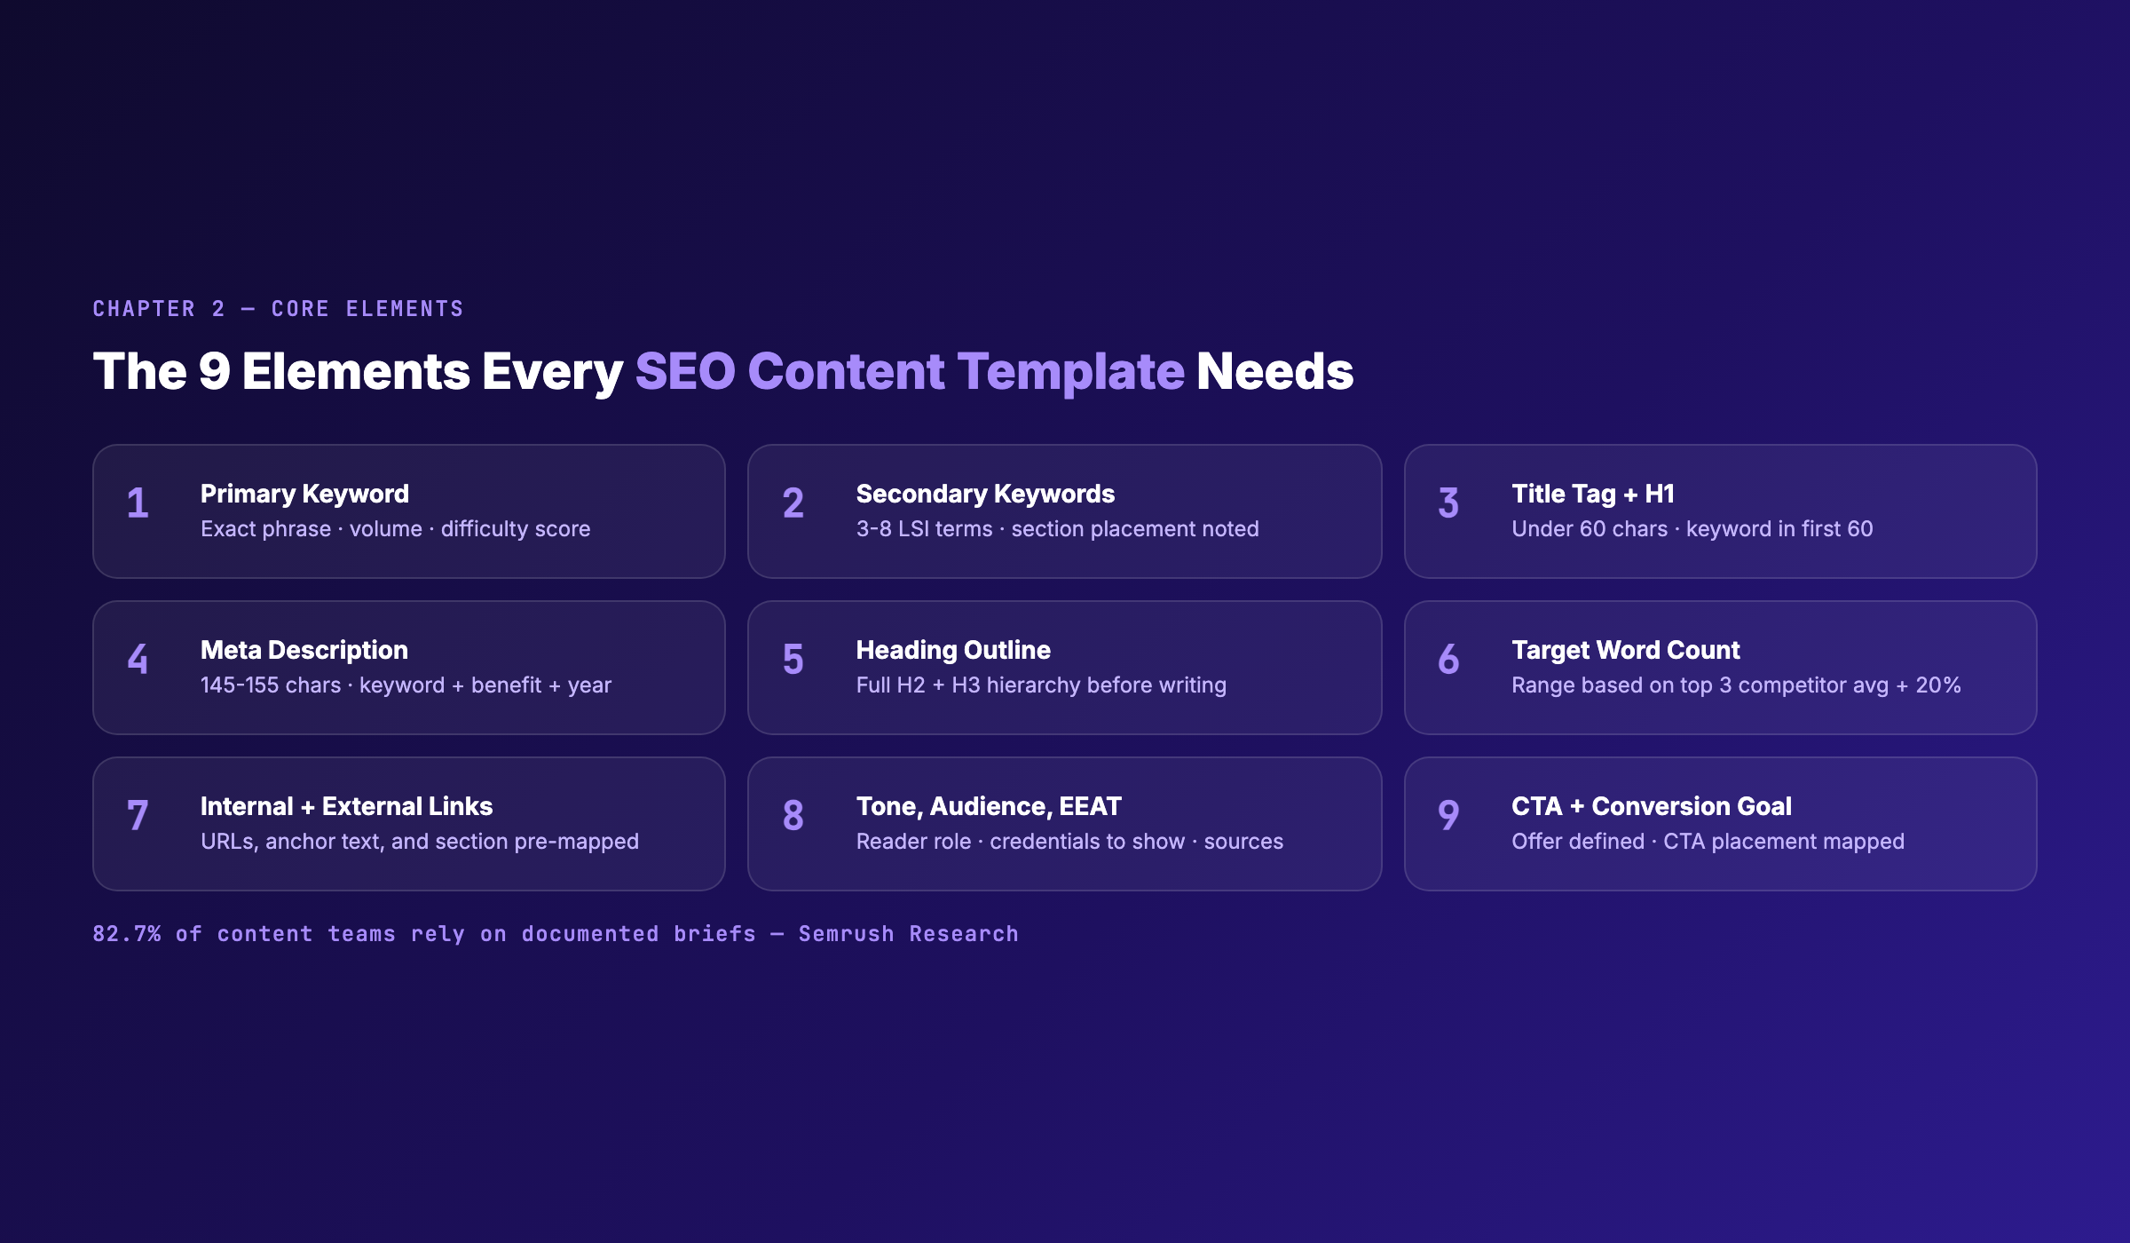Open the Target Word Count card
Viewport: 2130px width, 1243px height.
pos(1720,667)
